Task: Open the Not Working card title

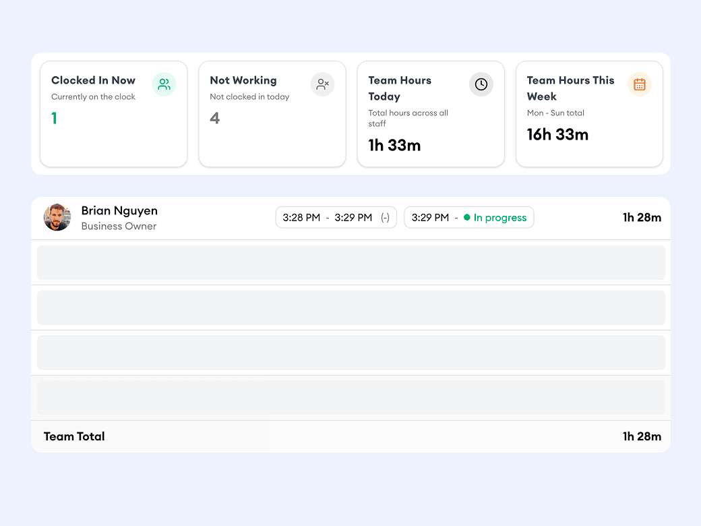Action: coord(243,80)
